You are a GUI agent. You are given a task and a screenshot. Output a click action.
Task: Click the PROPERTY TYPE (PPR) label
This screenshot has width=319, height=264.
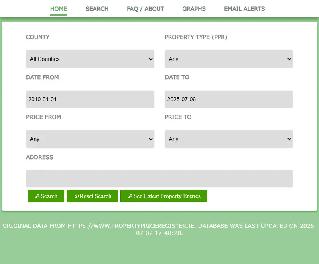[196, 37]
